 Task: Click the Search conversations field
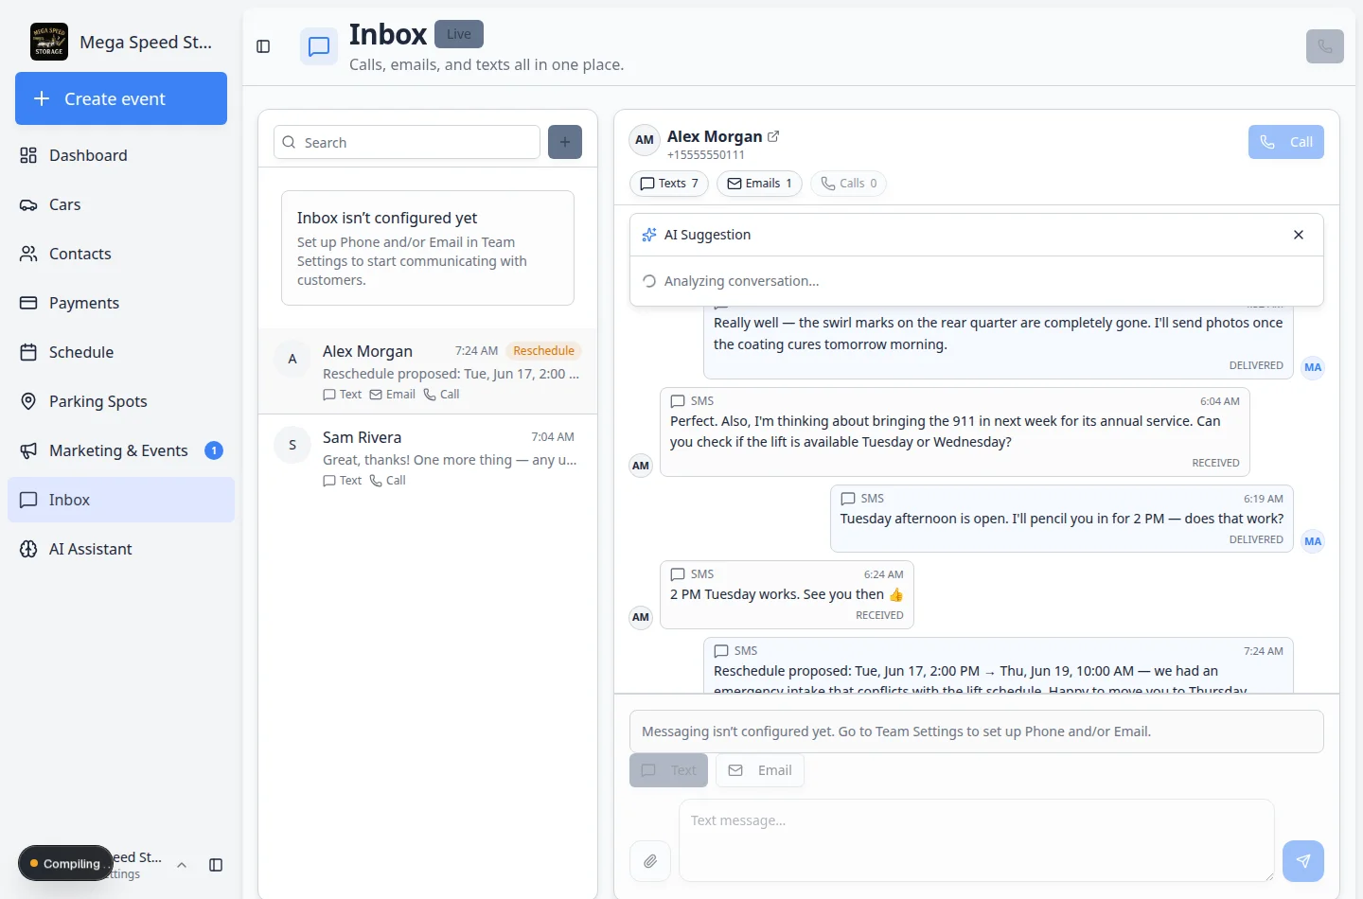pos(407,142)
